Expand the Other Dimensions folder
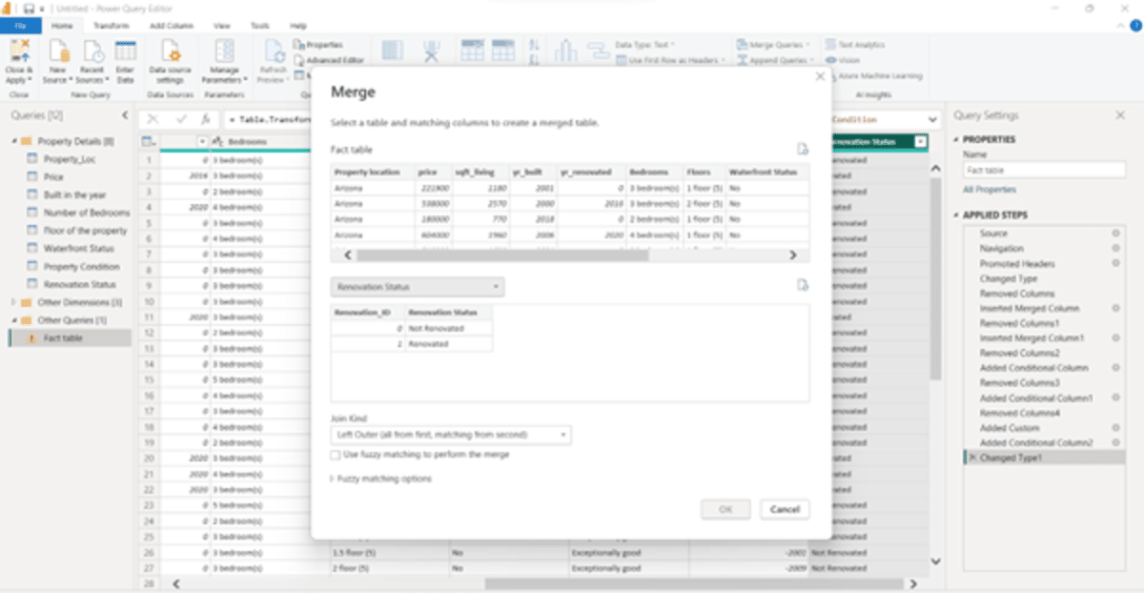This screenshot has height=593, width=1144. click(14, 302)
